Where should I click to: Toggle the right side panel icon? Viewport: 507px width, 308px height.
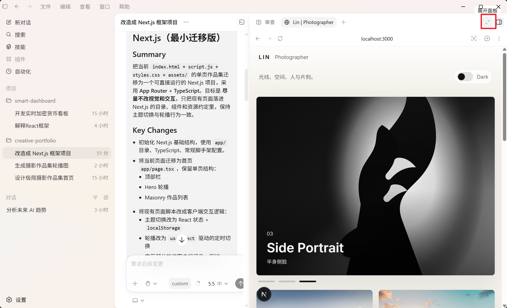click(x=499, y=22)
